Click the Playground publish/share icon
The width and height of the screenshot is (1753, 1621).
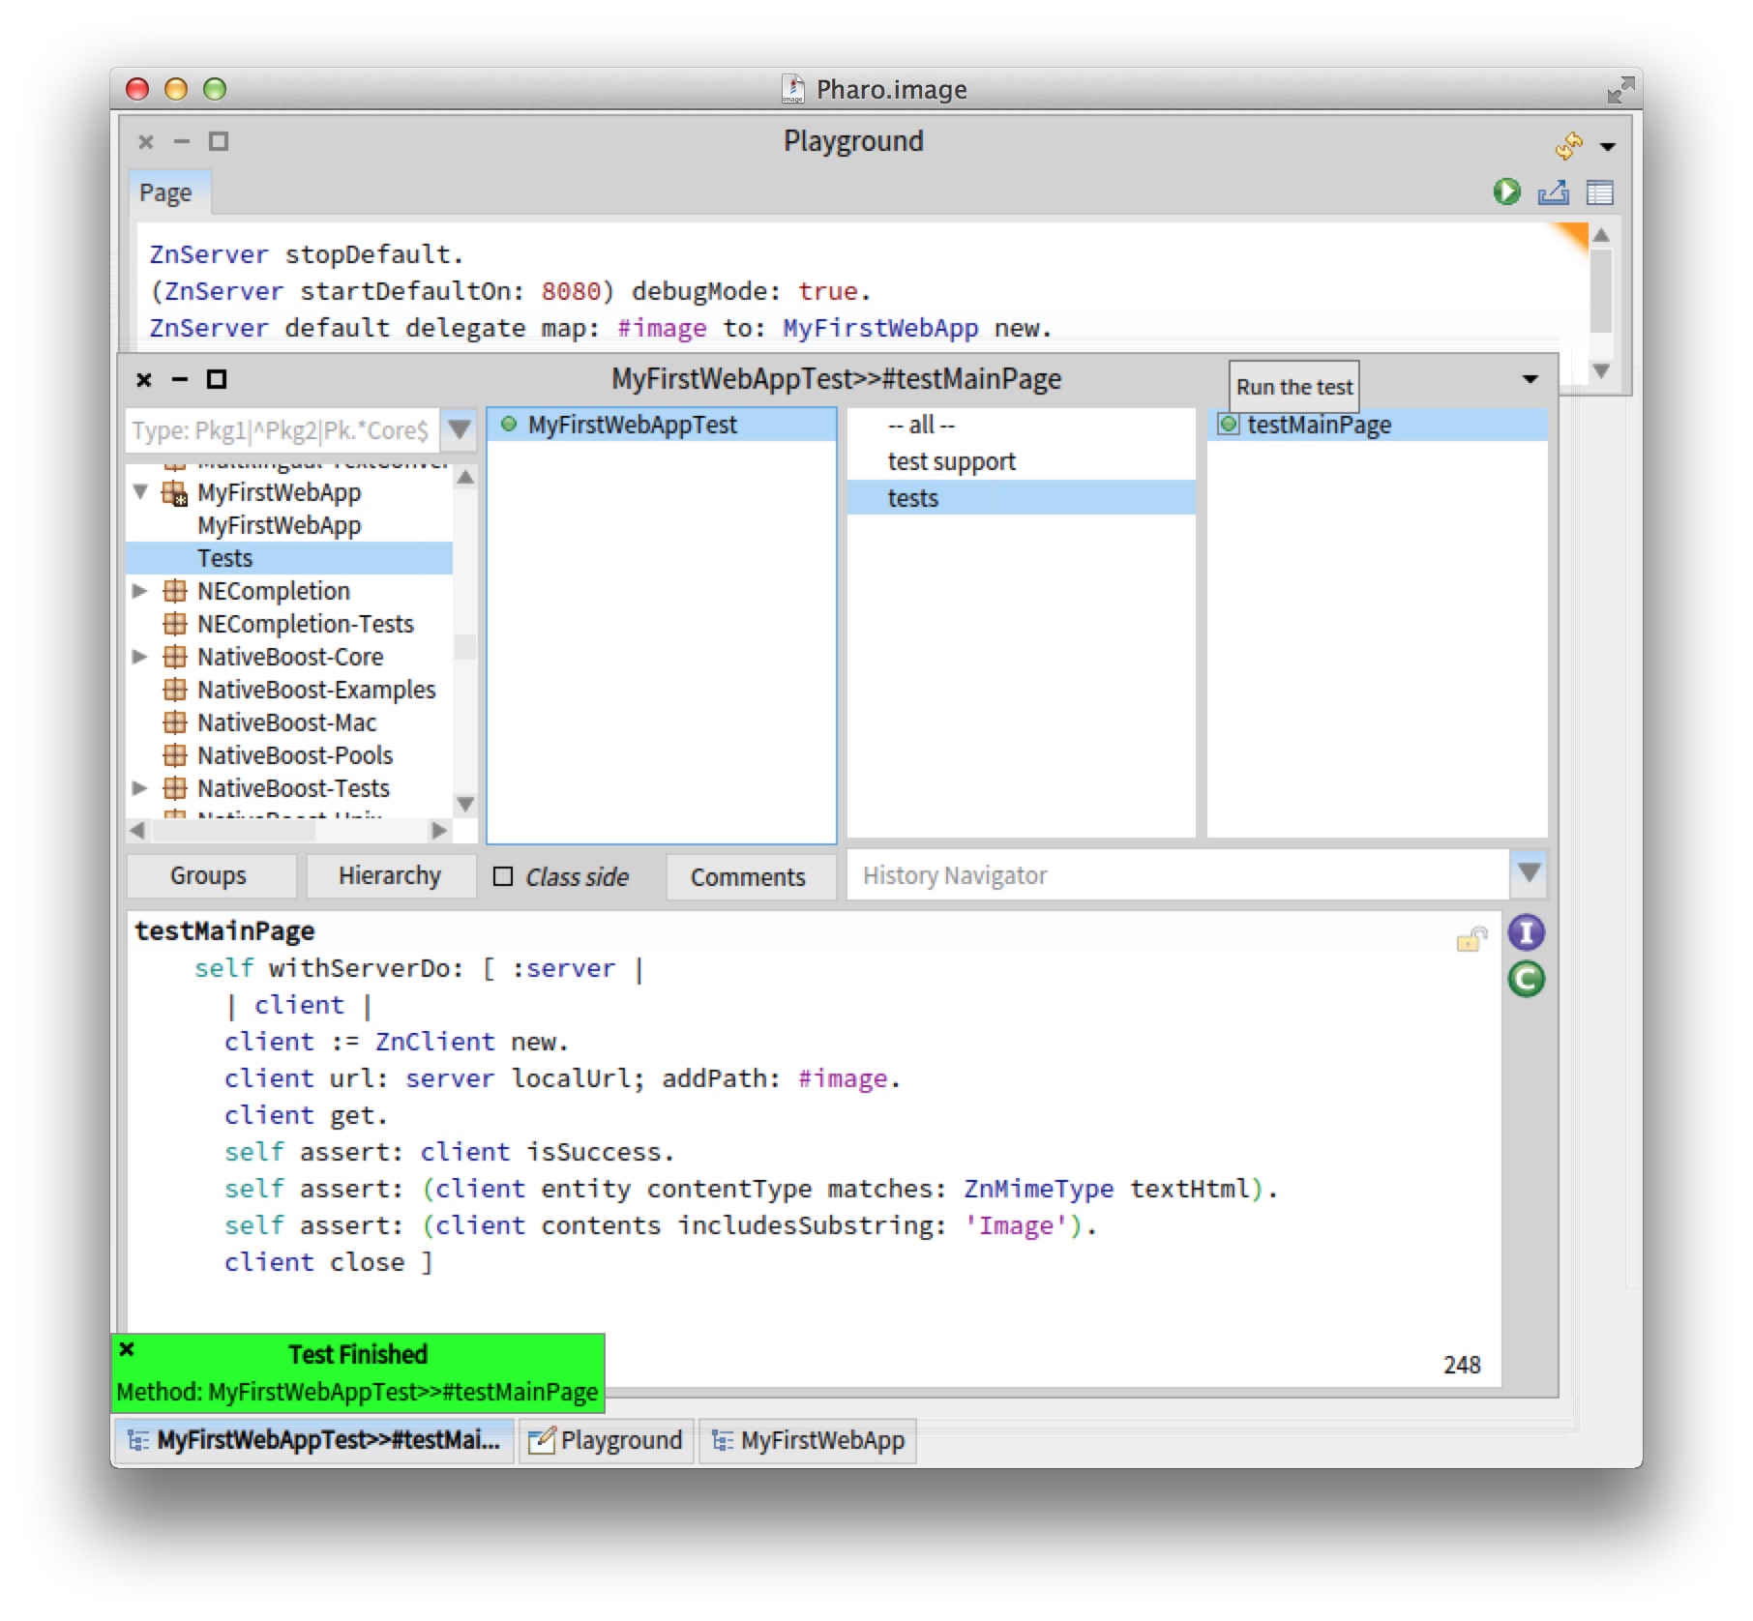[1553, 192]
